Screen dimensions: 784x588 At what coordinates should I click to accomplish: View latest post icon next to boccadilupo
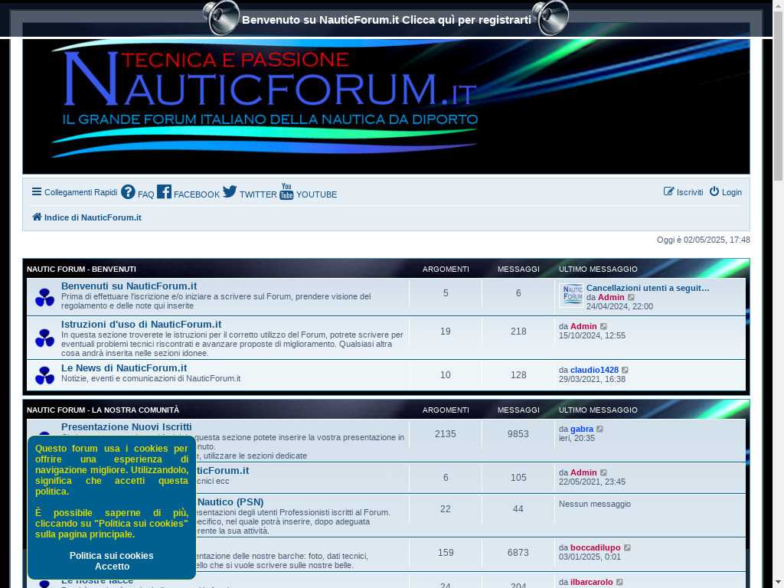tap(627, 547)
